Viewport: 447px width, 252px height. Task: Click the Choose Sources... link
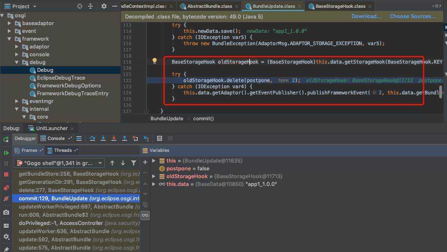pos(413,16)
